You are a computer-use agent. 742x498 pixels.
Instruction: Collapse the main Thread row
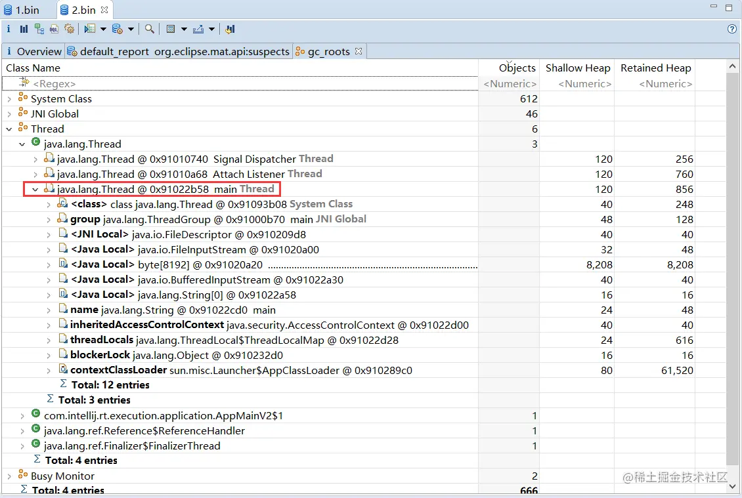(x=35, y=190)
